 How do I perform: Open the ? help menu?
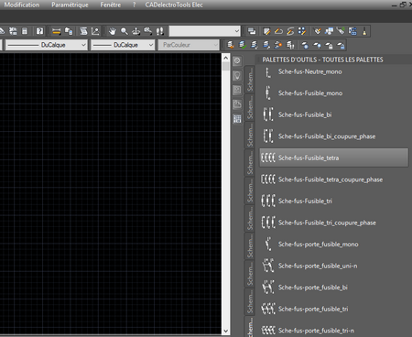click(134, 5)
